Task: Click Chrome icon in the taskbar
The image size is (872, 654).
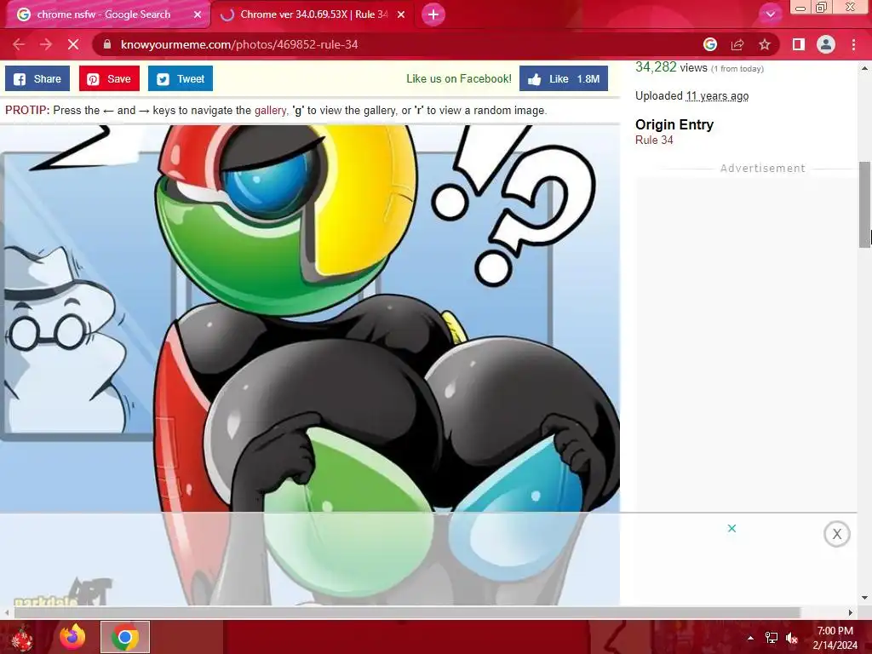Action: (125, 637)
